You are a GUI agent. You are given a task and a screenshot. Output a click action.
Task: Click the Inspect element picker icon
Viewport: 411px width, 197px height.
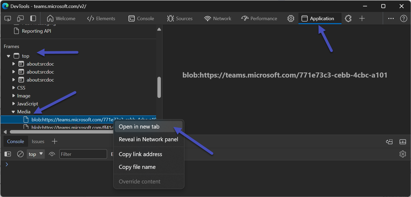[8, 19]
